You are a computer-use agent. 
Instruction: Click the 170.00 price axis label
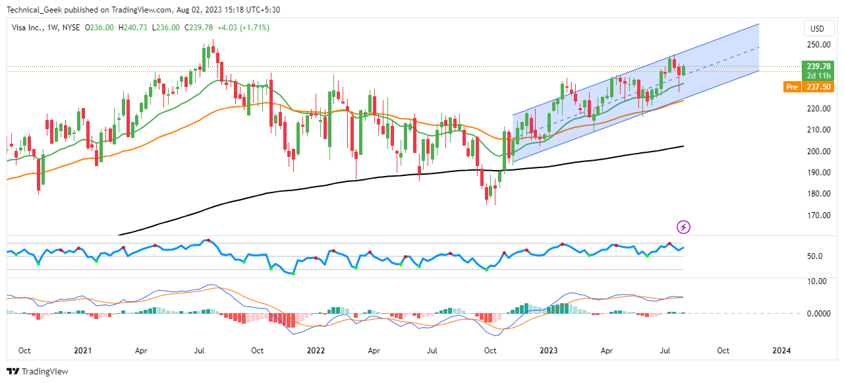point(818,216)
